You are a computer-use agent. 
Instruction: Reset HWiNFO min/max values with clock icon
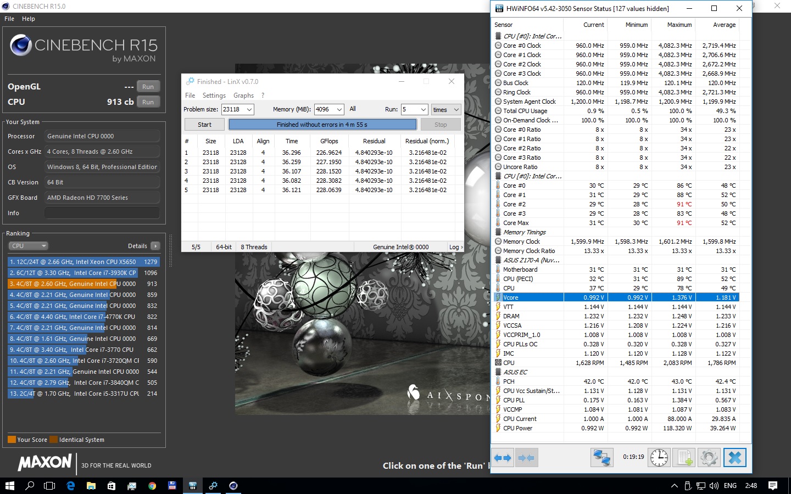tap(659, 458)
